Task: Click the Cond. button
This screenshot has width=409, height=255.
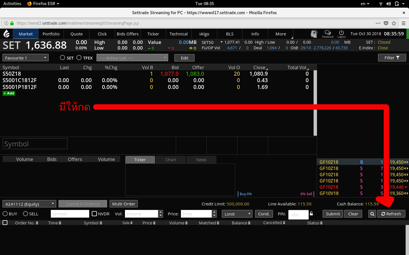Action: tap(264, 214)
